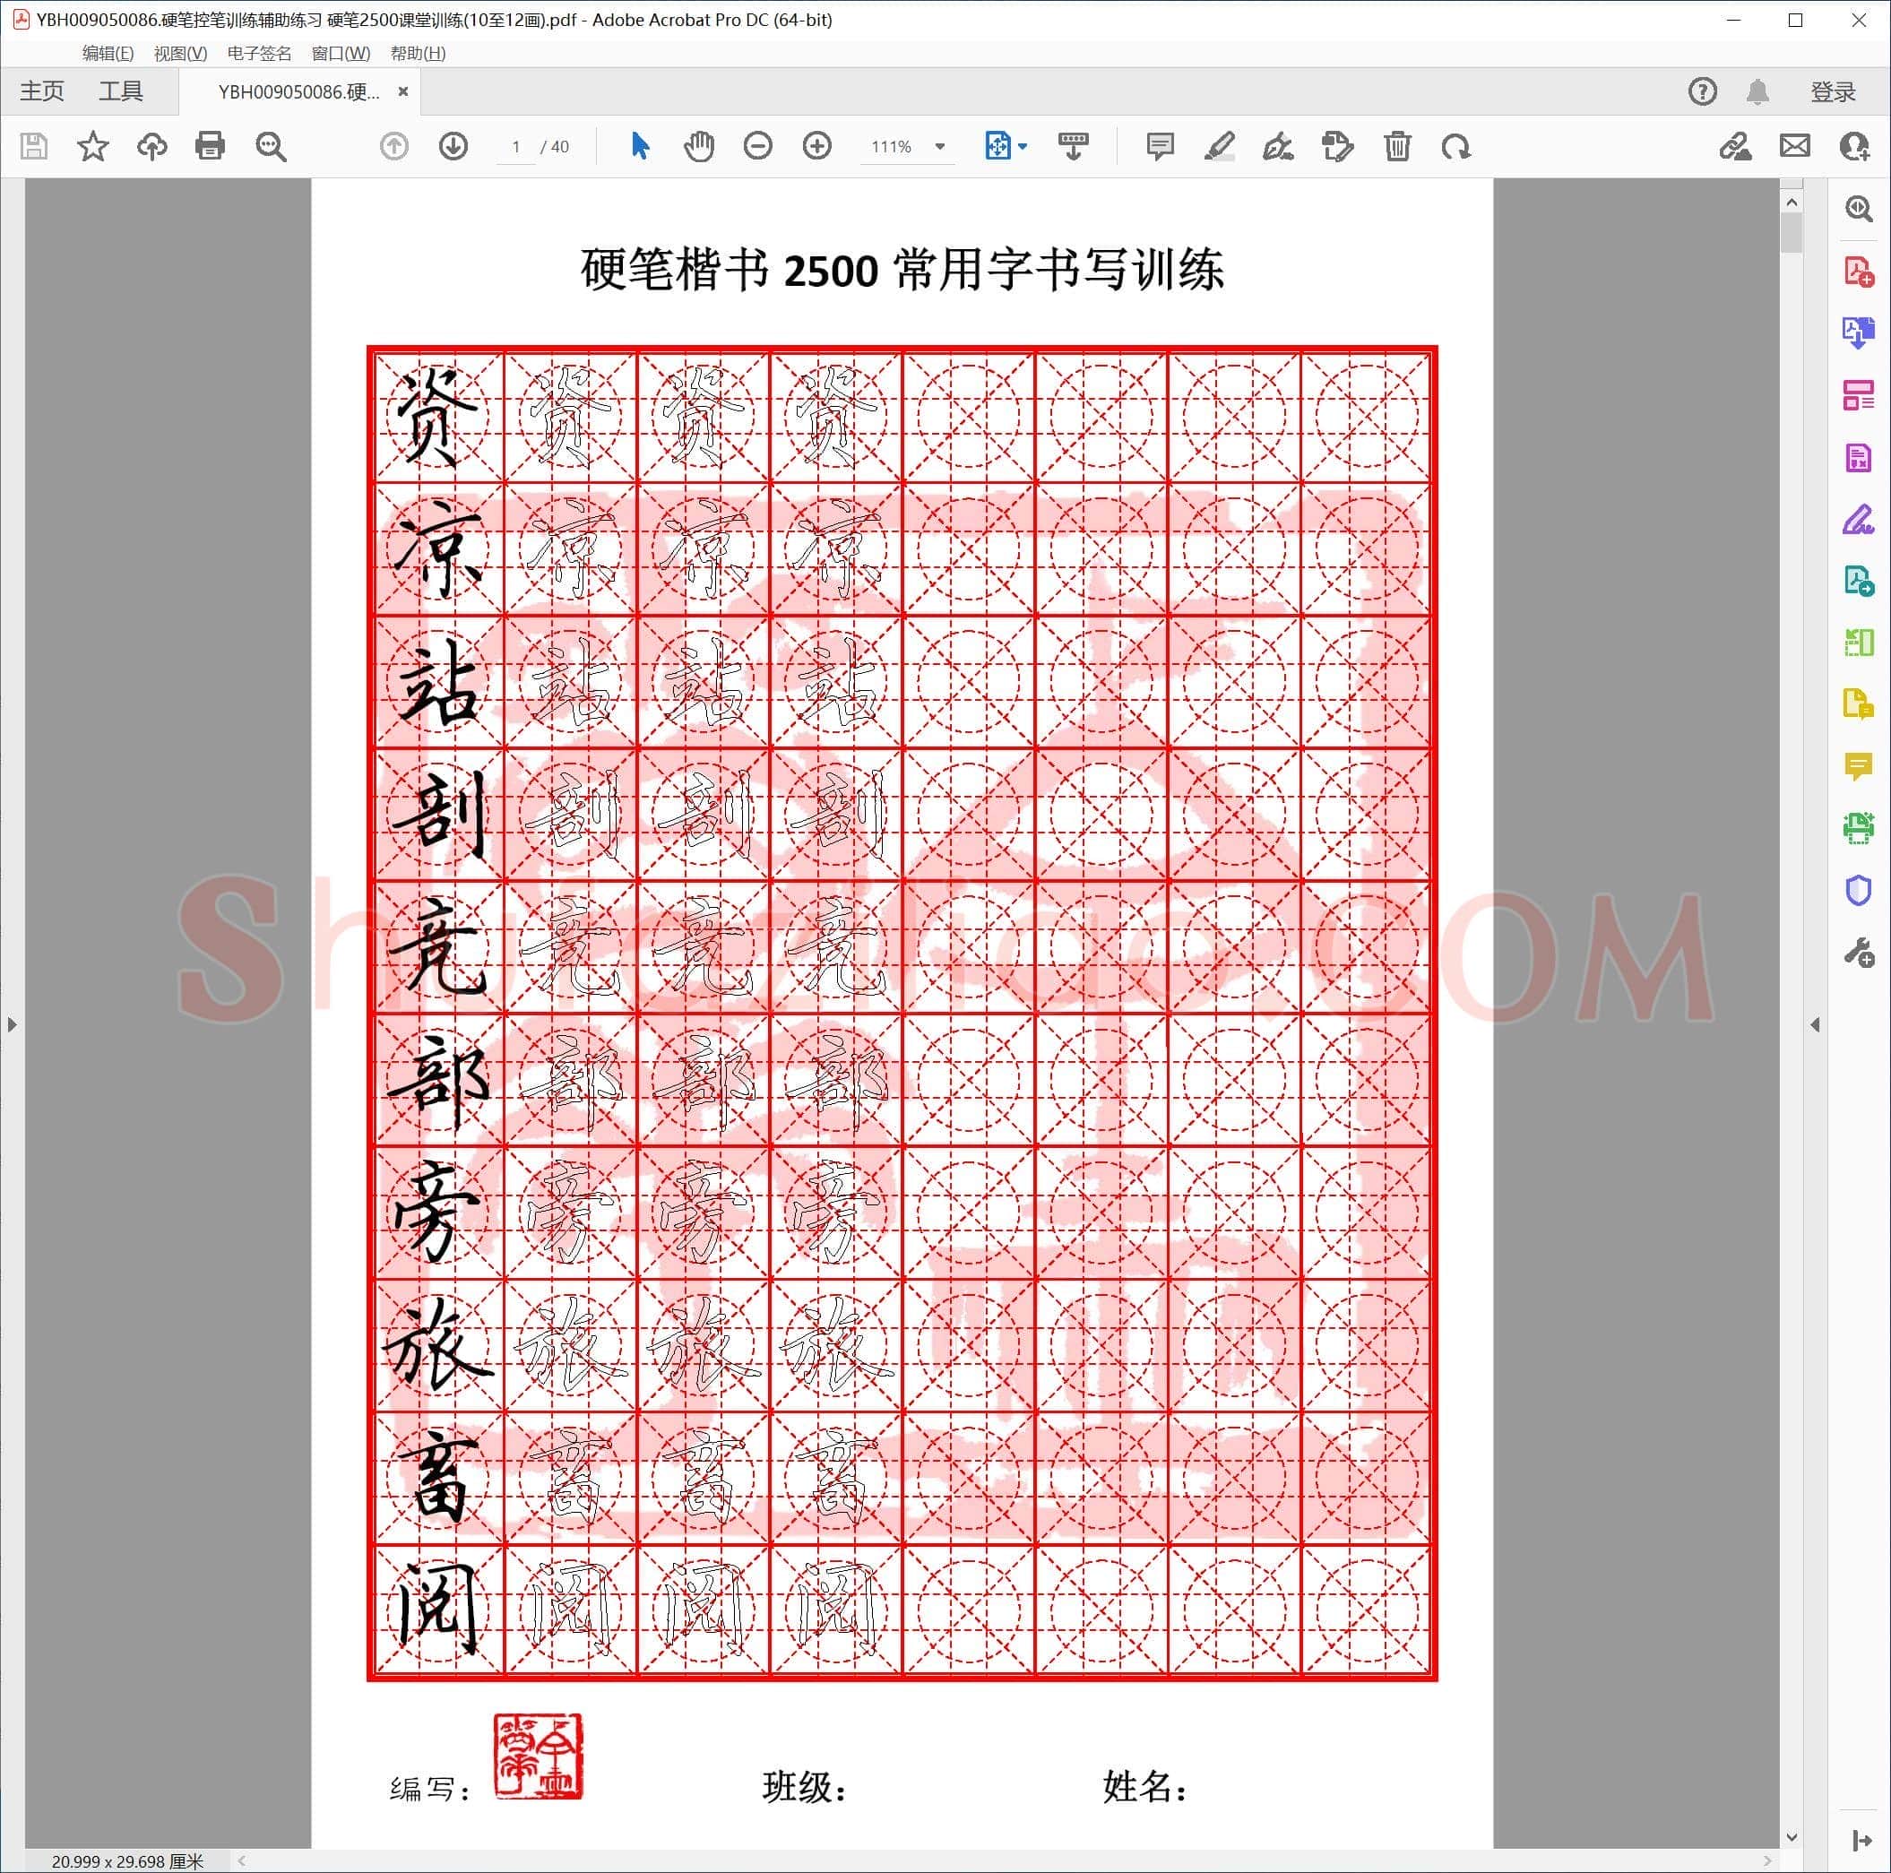Click the stamp tool icon

(x=1338, y=147)
